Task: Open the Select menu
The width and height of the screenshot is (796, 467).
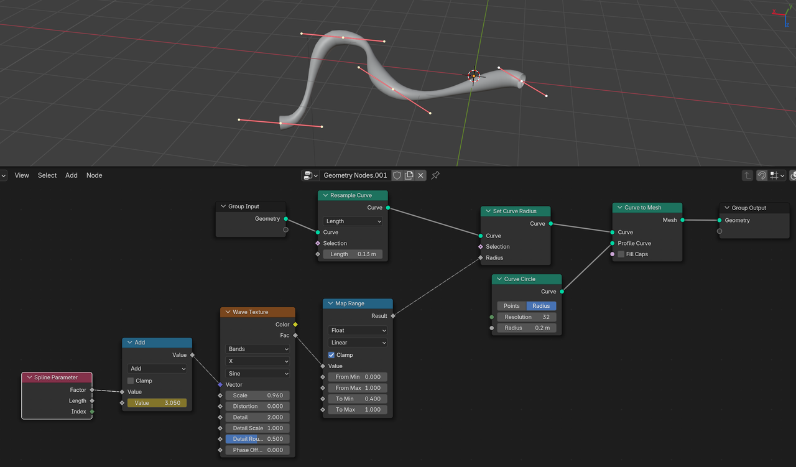Action: pyautogui.click(x=47, y=175)
